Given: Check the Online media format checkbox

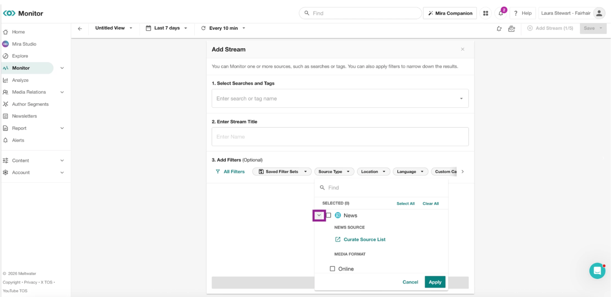Looking at the screenshot, I should pyautogui.click(x=332, y=269).
